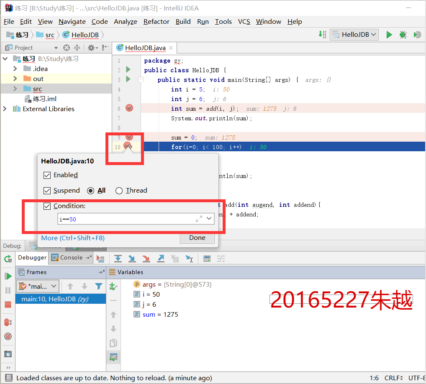Open the View Breakpoints double-red-dot icon

coord(8,323)
